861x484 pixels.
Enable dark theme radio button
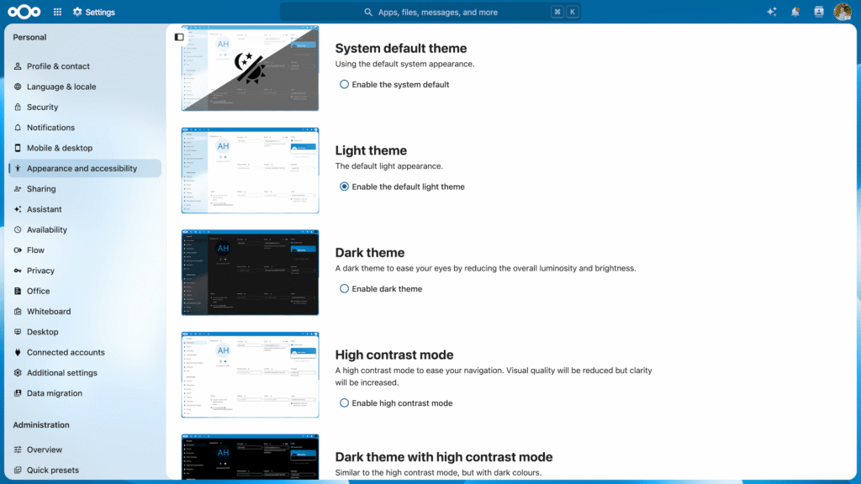344,289
